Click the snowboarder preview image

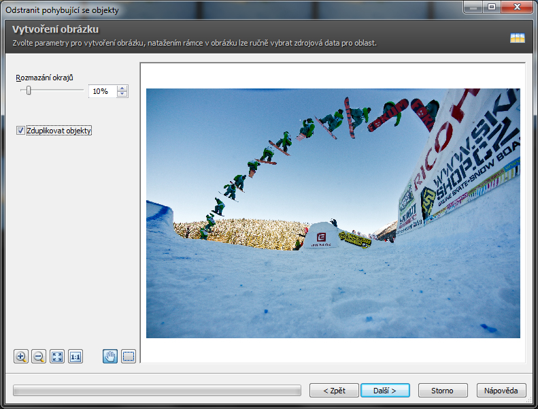333,213
